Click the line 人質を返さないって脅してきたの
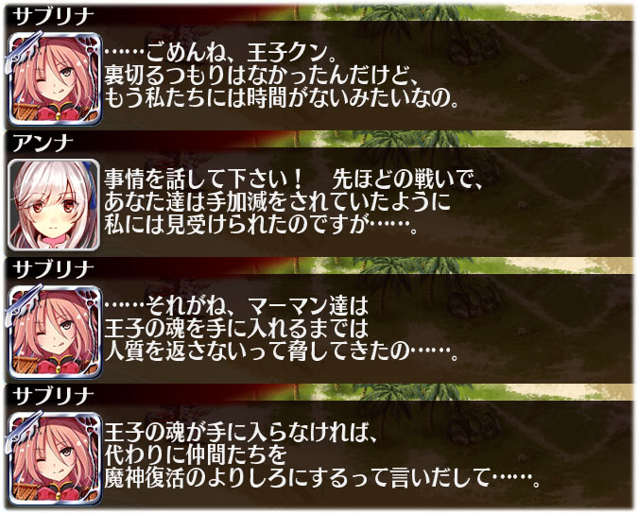The width and height of the screenshot is (638, 514). (281, 351)
